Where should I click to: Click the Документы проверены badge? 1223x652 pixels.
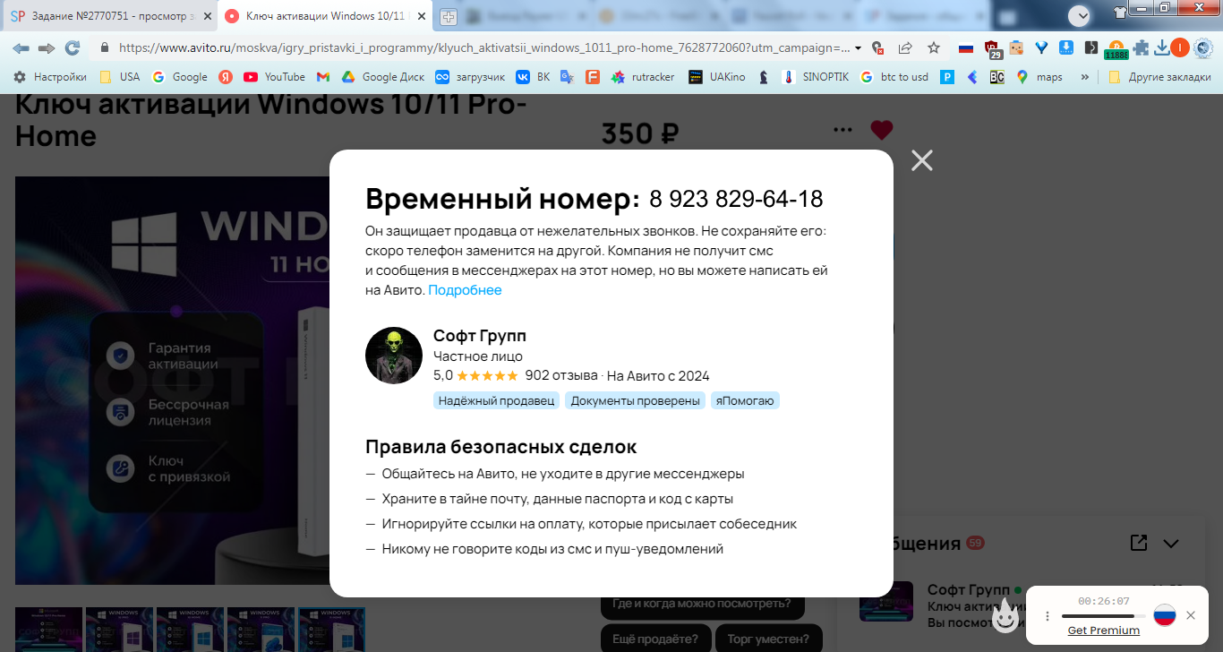point(635,400)
